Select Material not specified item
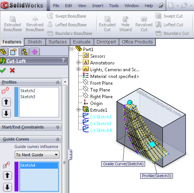The height and width of the screenshot is (193, 194). click(111, 76)
